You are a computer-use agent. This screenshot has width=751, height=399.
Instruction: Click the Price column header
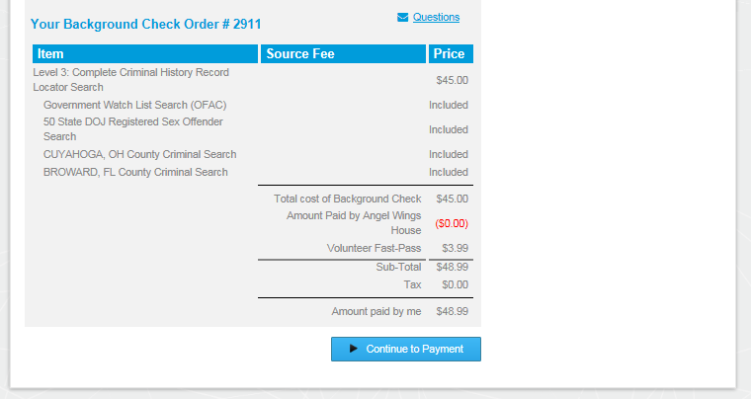point(449,54)
